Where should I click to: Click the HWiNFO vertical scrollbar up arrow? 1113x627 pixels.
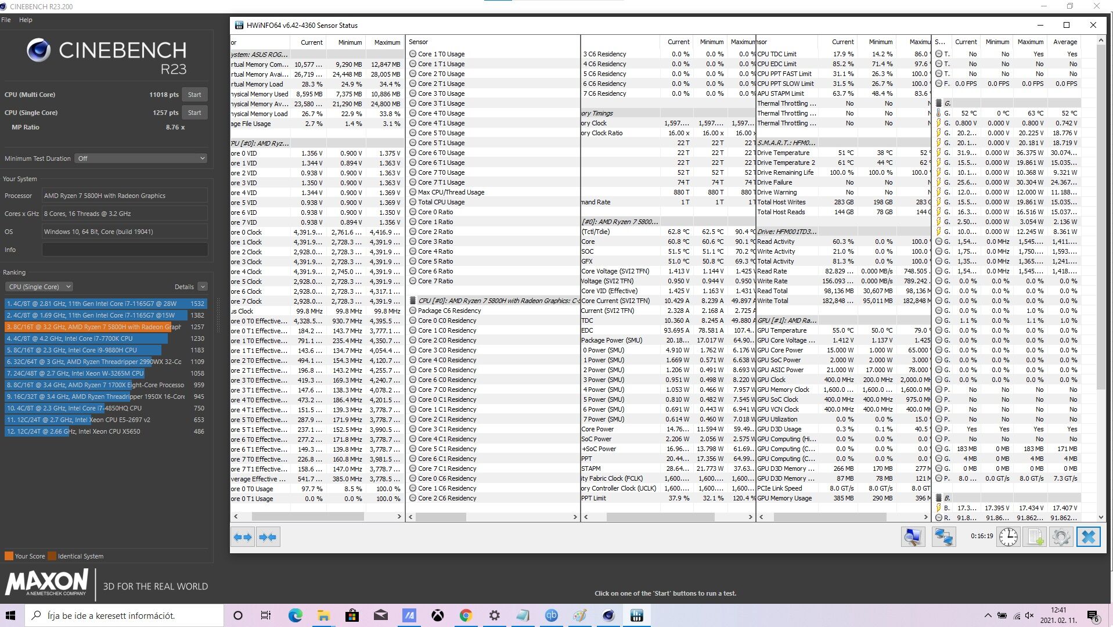click(1100, 41)
